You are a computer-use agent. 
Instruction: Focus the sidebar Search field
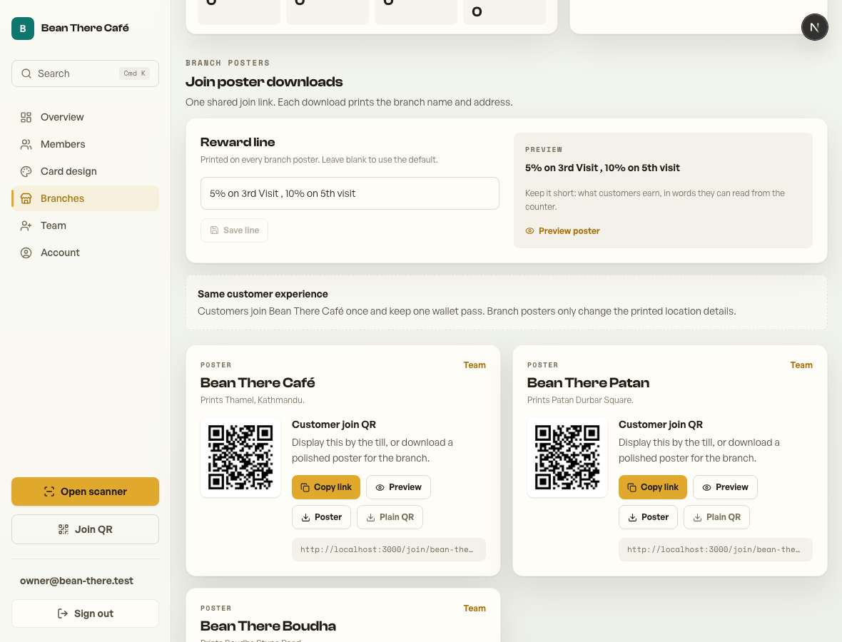[85, 73]
